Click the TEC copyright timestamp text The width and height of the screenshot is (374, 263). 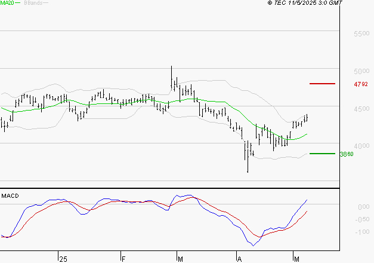pyautogui.click(x=305, y=3)
